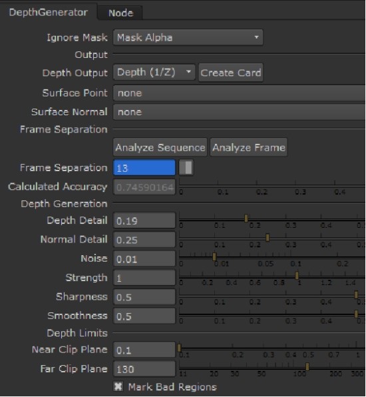Click the Depth Limits section label
The image size is (366, 397).
pyautogui.click(x=77, y=333)
